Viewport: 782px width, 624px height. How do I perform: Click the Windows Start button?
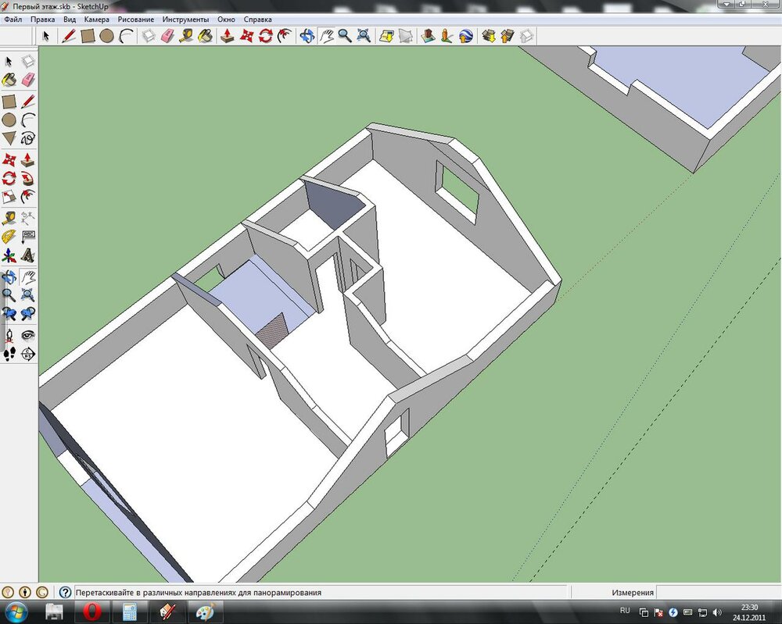tap(16, 611)
